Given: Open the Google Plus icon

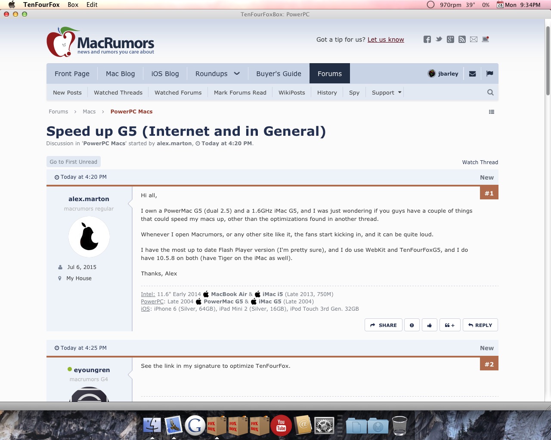Looking at the screenshot, I should coord(450,40).
